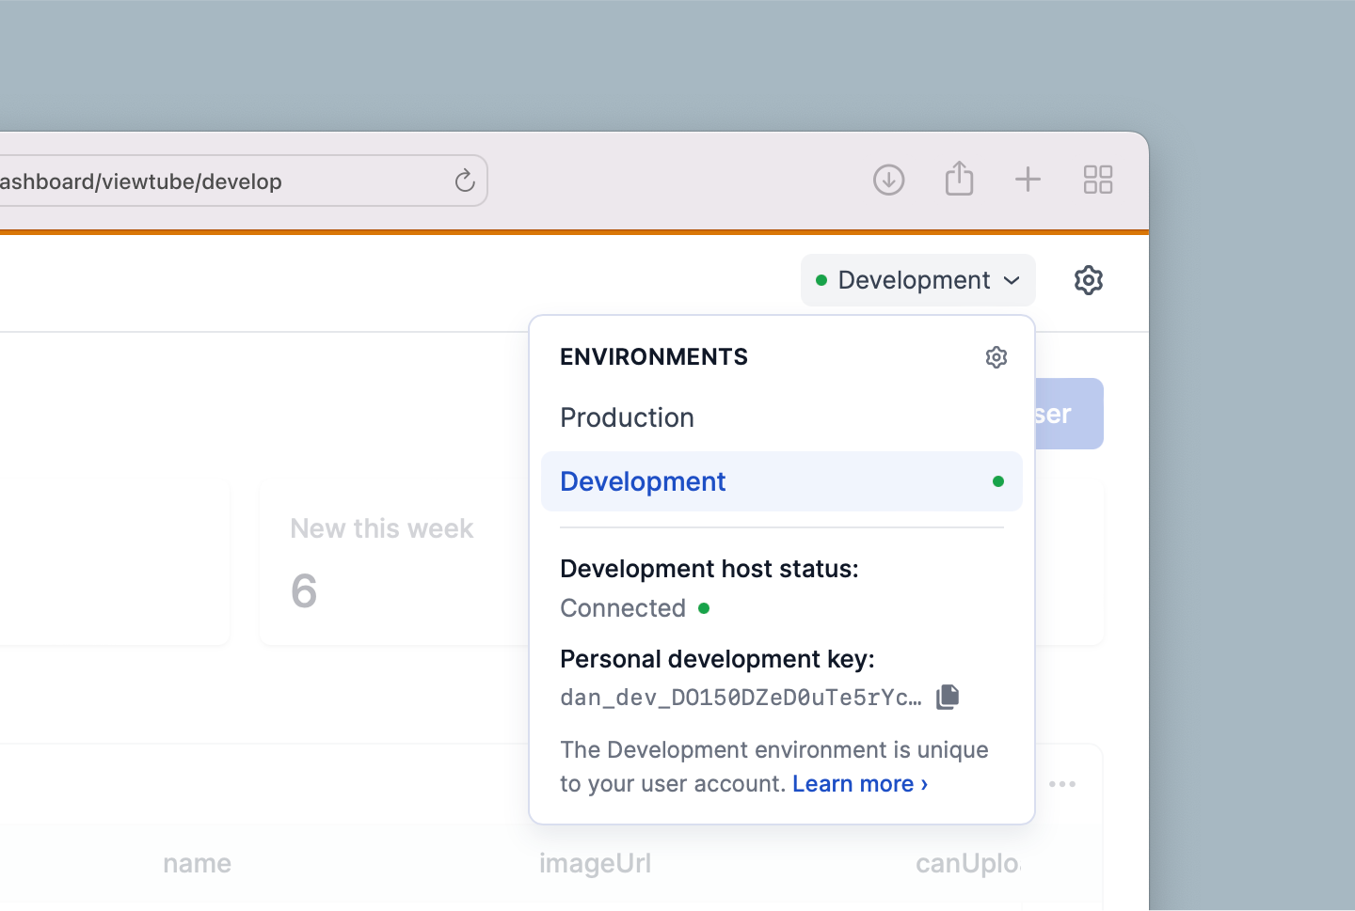Open a new browser tab
Image resolution: width=1355 pixels, height=911 pixels.
click(x=1028, y=179)
